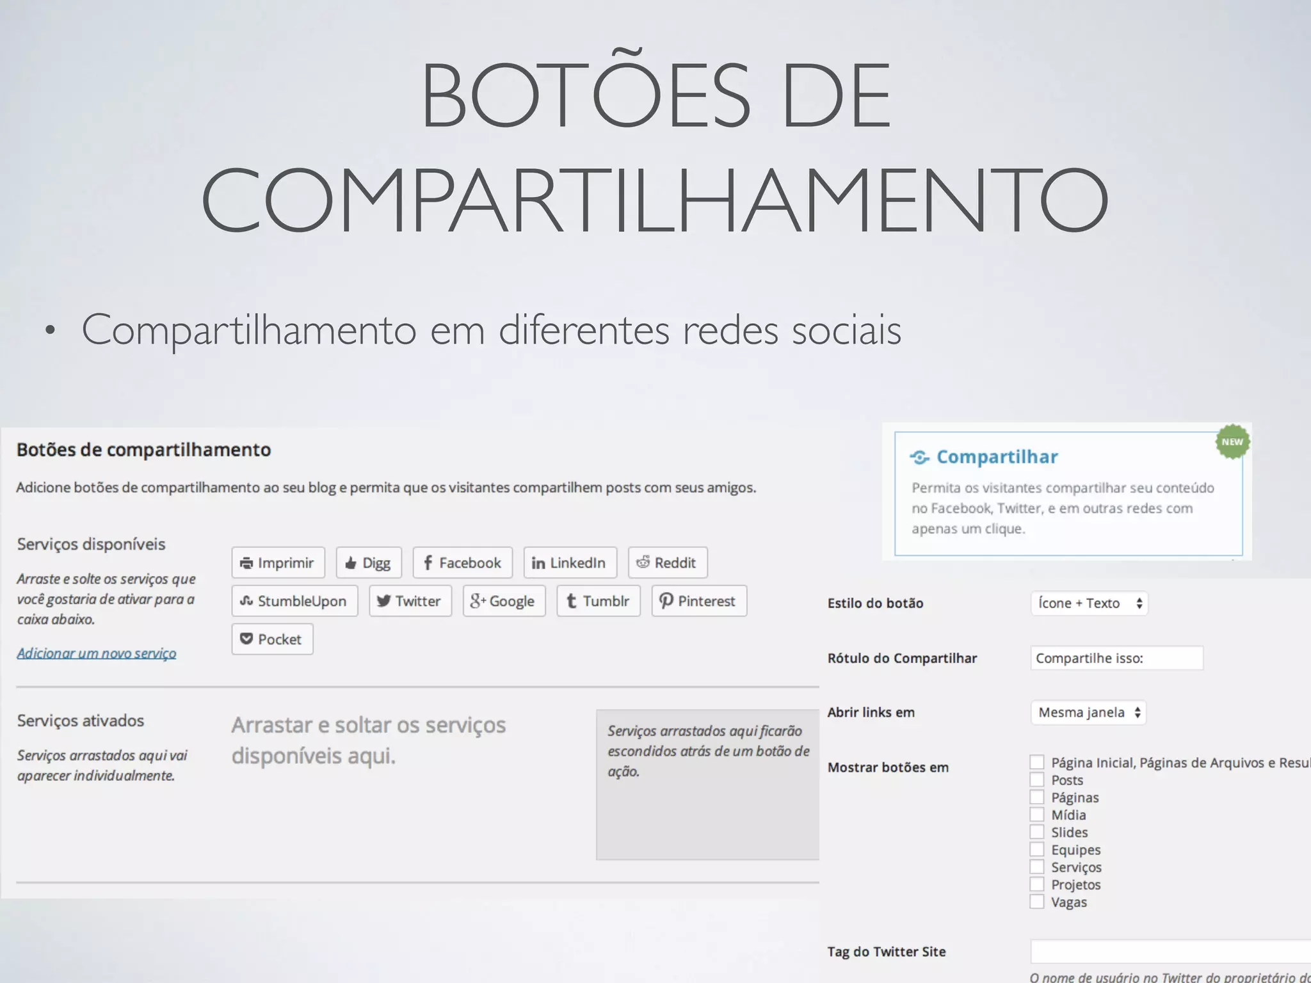Enable the Equipes checkbox
The image size is (1311, 983).
[x=1037, y=849]
